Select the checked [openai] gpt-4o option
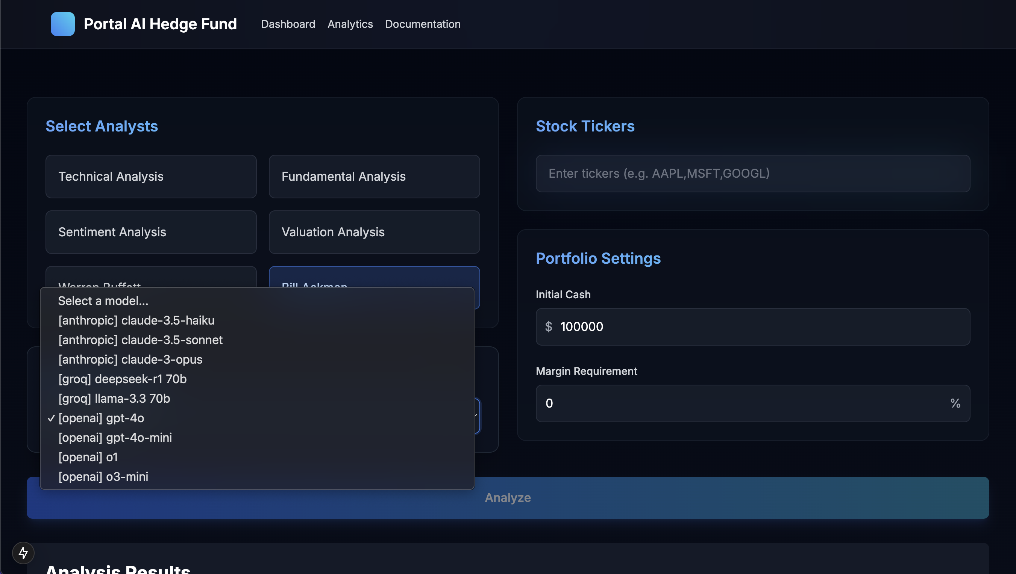This screenshot has height=574, width=1016. tap(257, 418)
